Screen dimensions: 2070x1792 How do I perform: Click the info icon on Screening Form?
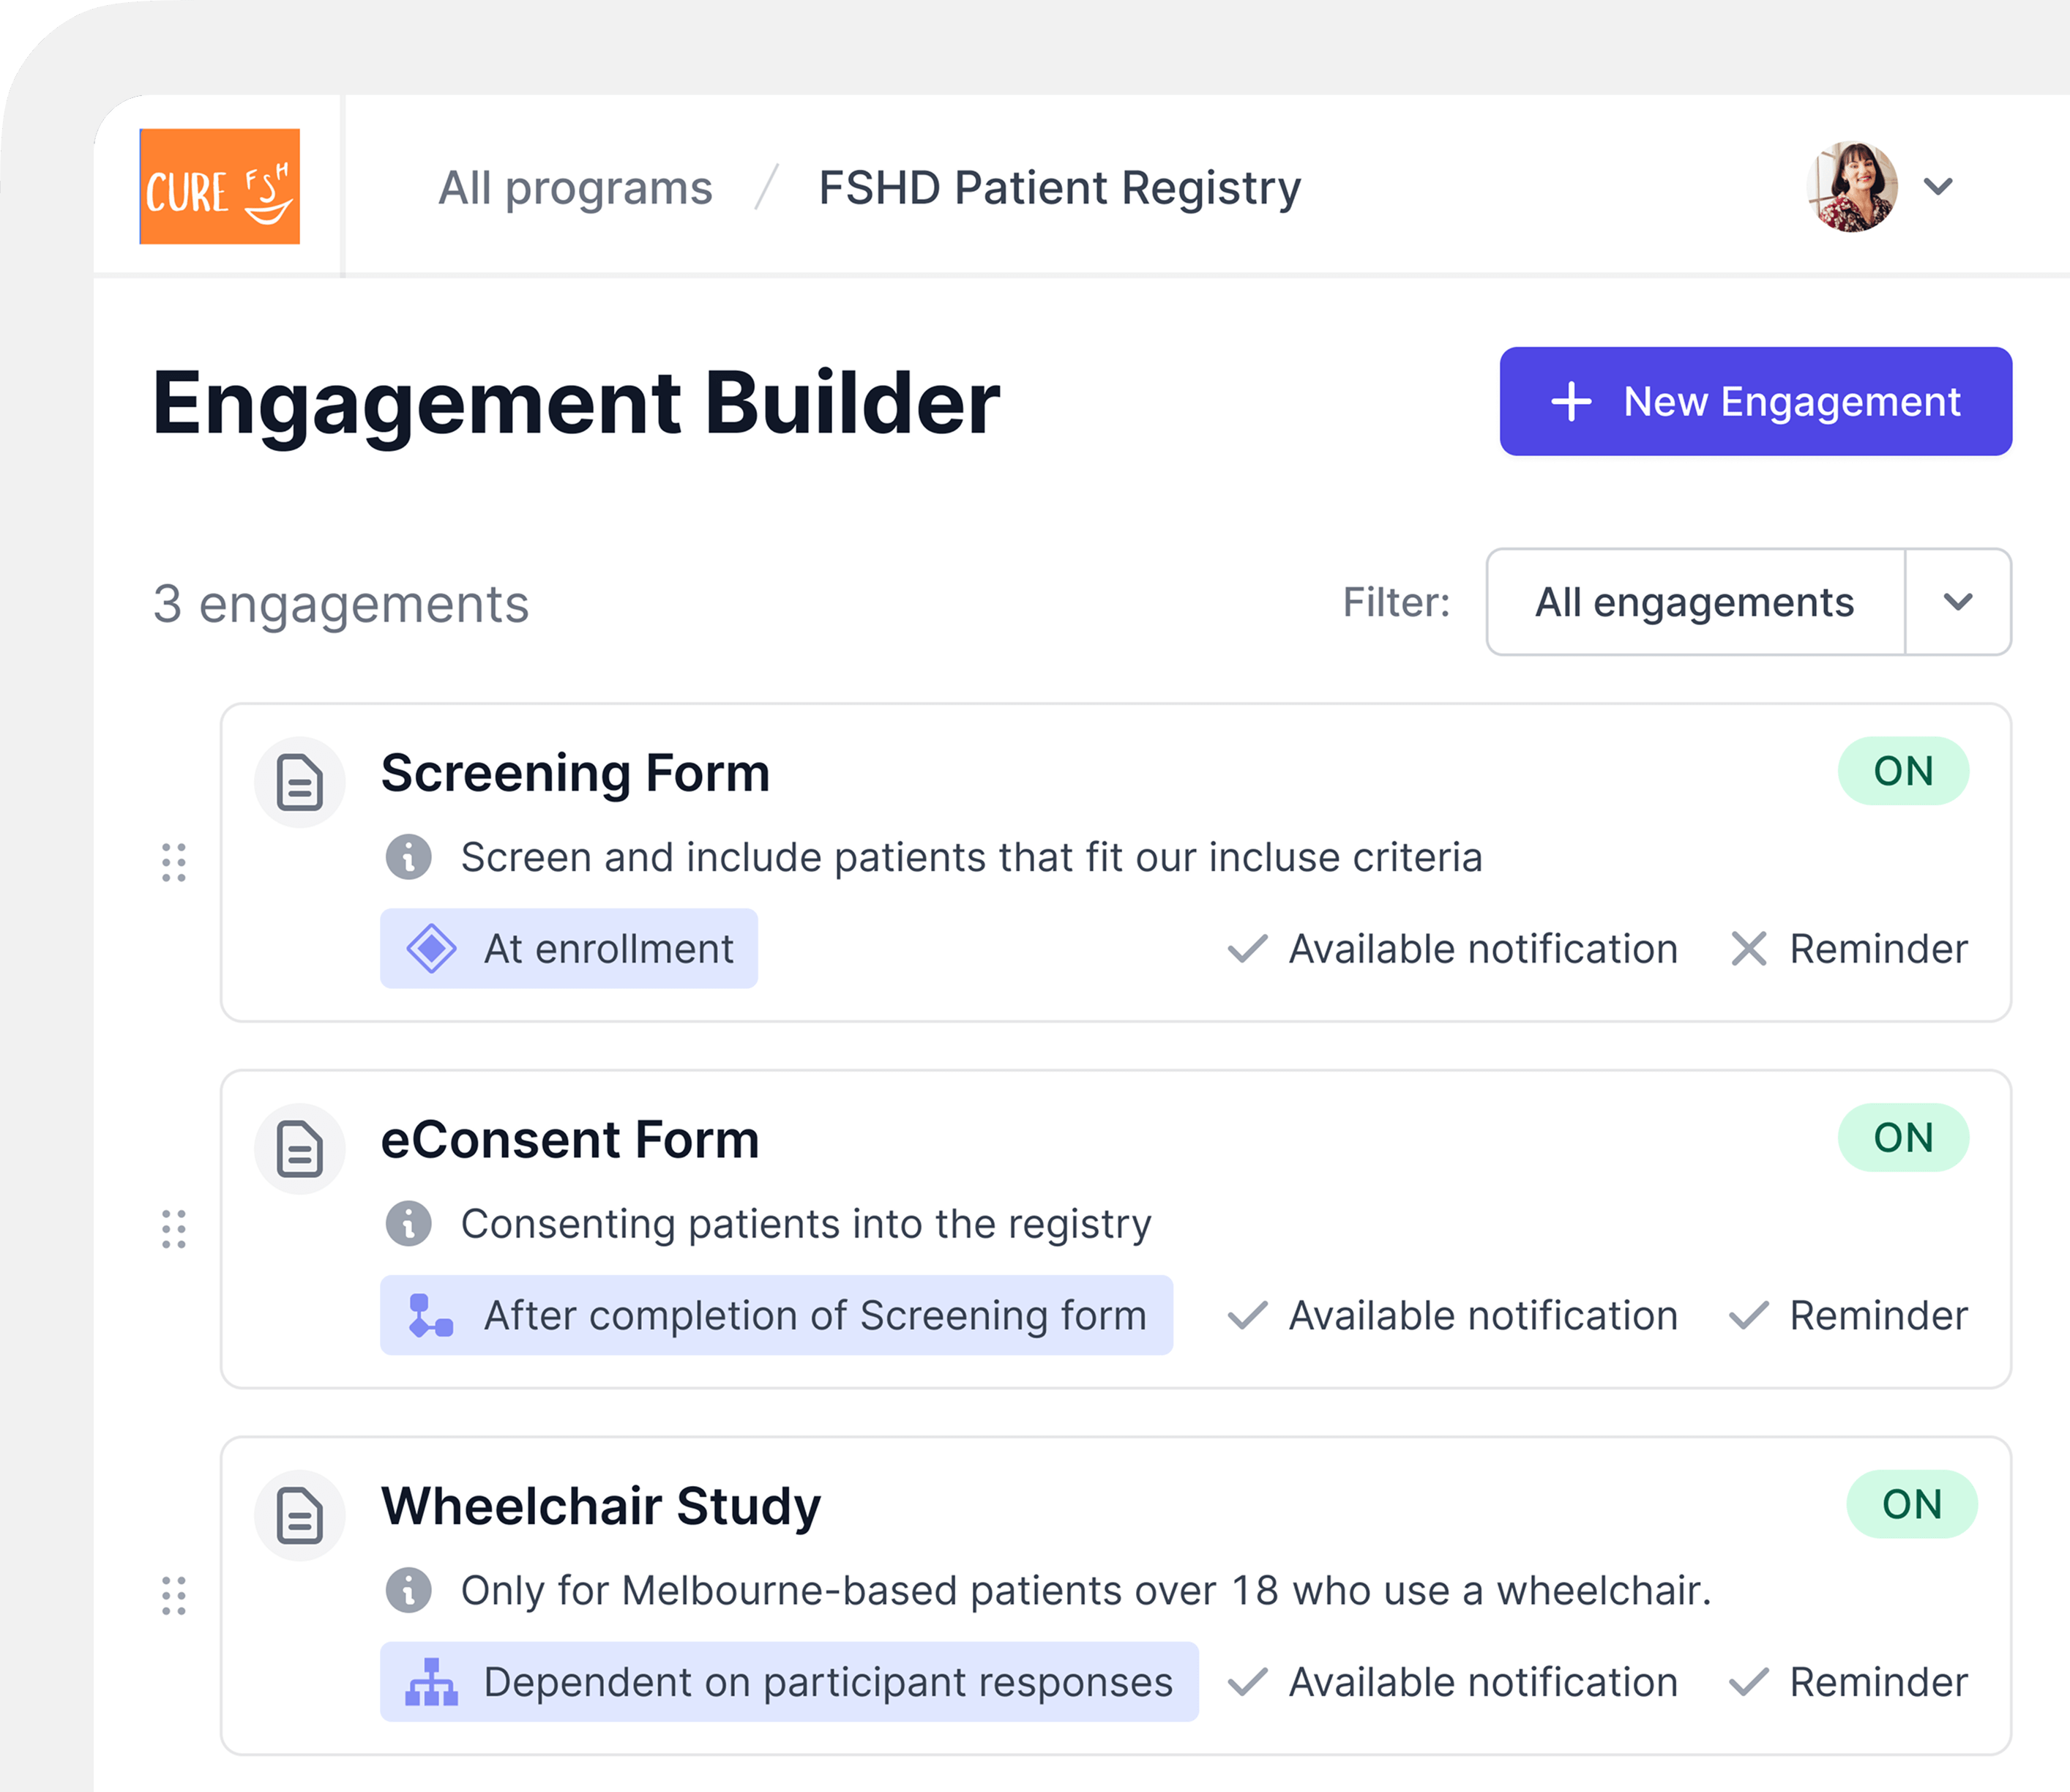(409, 856)
